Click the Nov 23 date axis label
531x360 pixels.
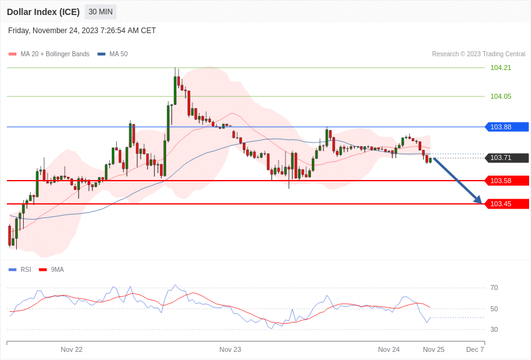(x=231, y=349)
